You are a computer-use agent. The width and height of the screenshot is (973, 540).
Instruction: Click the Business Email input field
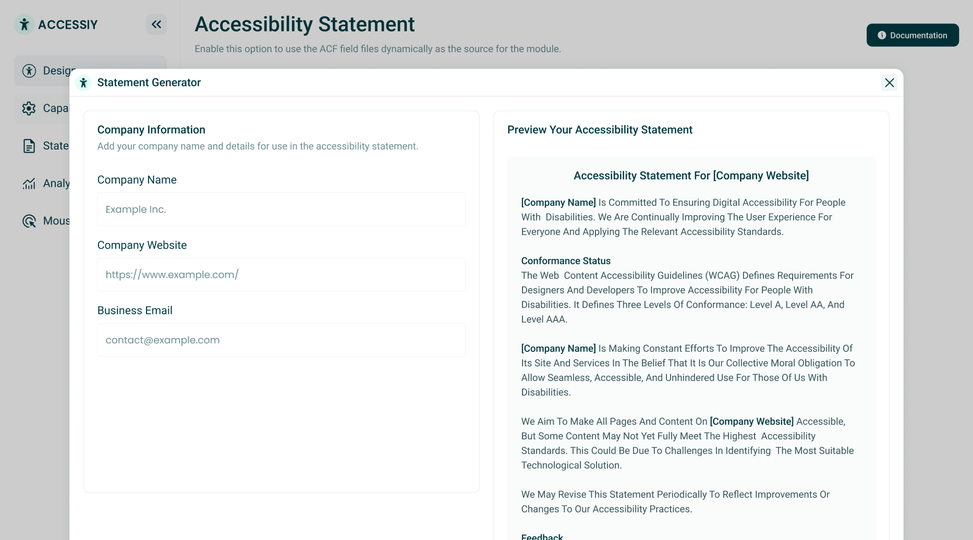281,339
